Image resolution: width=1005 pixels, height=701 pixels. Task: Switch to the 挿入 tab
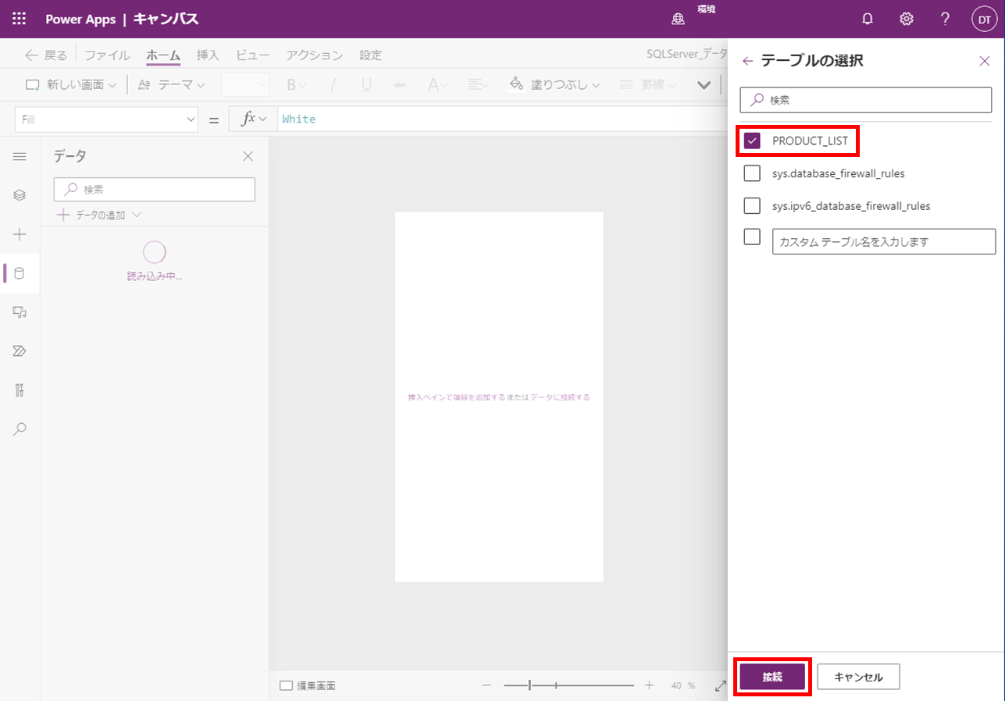point(208,55)
